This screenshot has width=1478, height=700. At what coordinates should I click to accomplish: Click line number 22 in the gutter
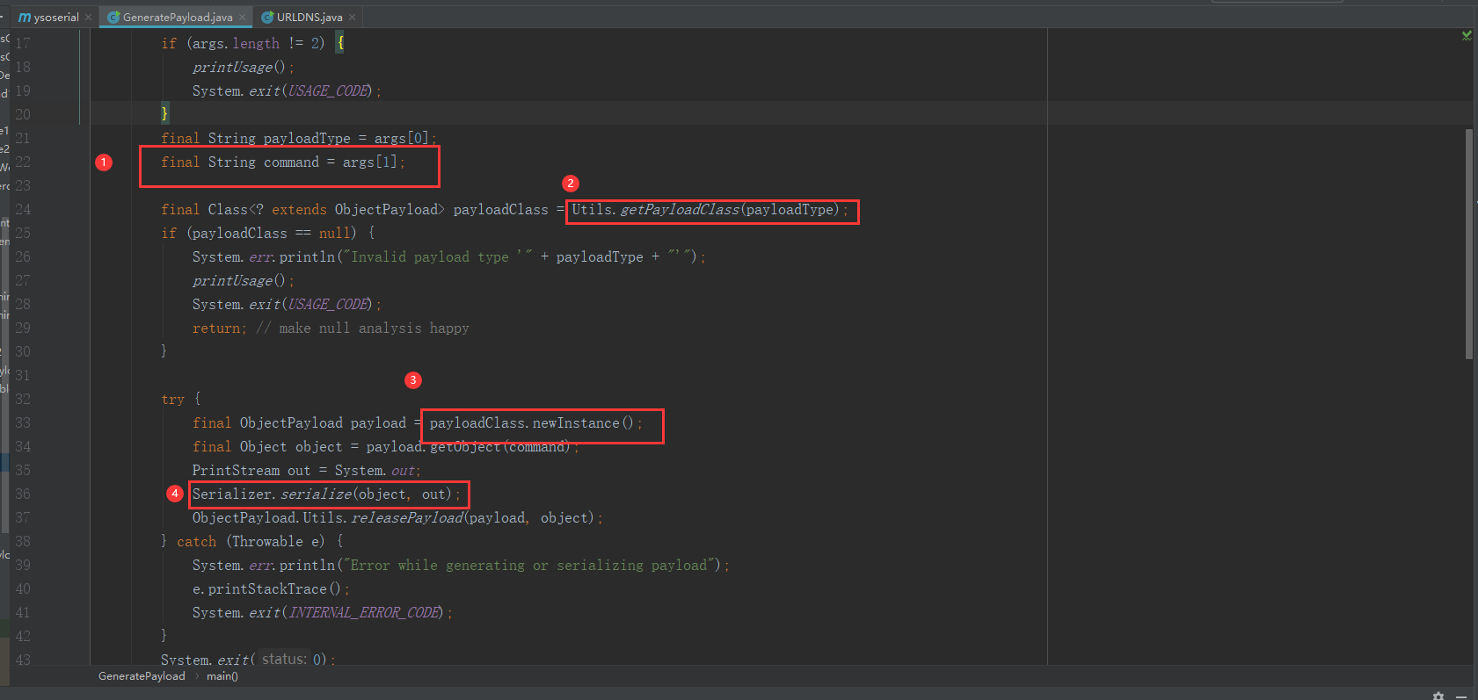23,162
